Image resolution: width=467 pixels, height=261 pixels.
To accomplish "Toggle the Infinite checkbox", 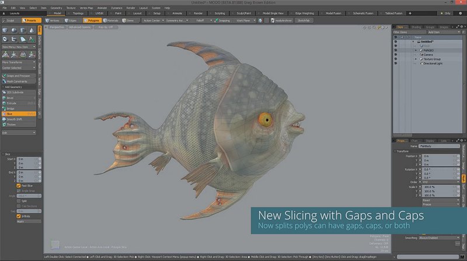I will point(19,216).
